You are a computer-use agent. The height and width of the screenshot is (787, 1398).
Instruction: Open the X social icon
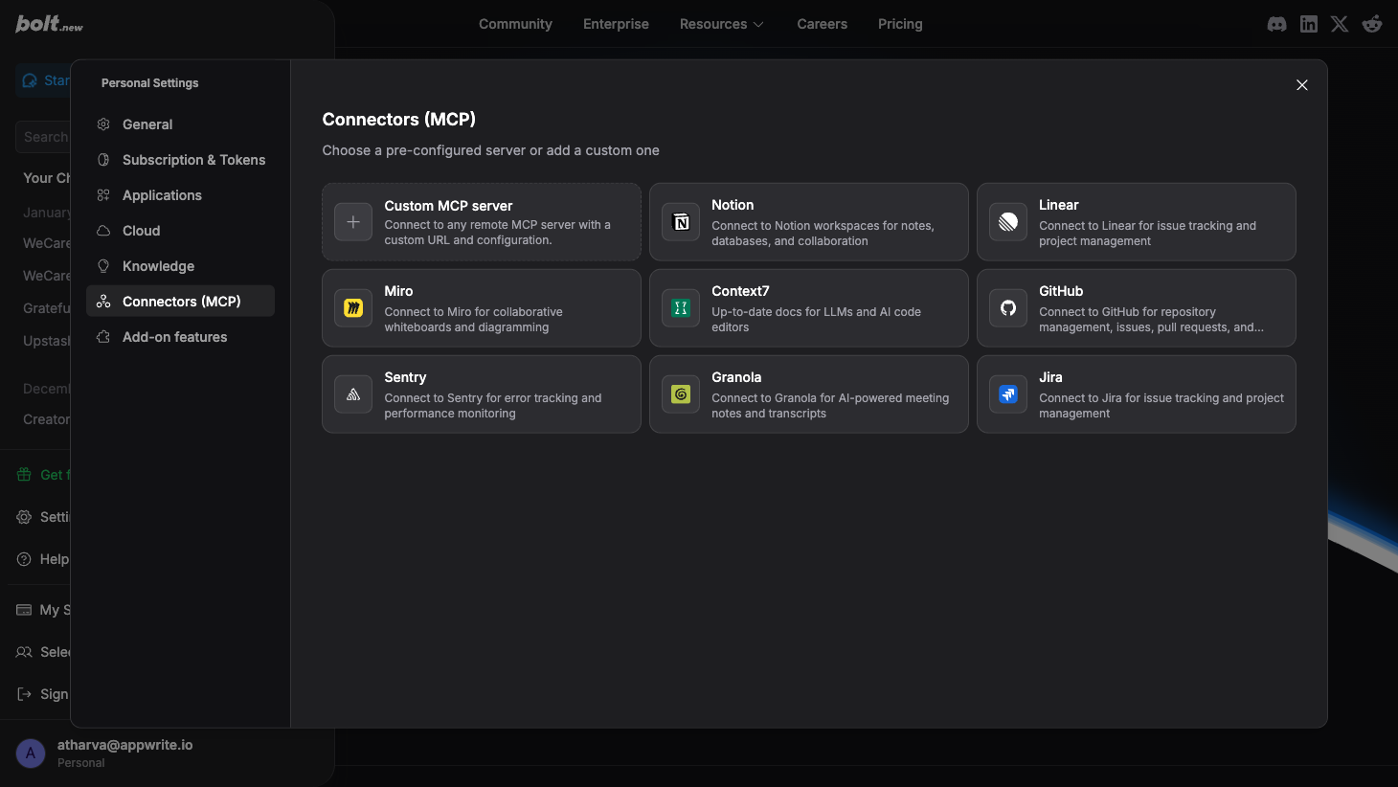(1339, 24)
